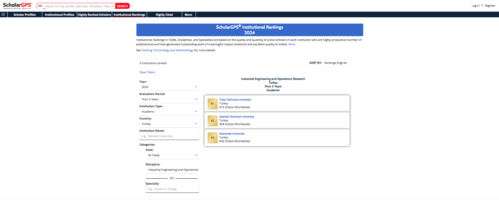Open Gaziantep University profile
Screen dimensions: 499x200
[232, 134]
